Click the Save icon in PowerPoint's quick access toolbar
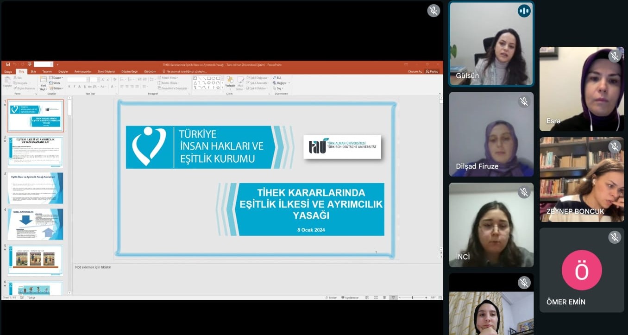Viewport: 628px width, 335px height. click(x=8, y=64)
